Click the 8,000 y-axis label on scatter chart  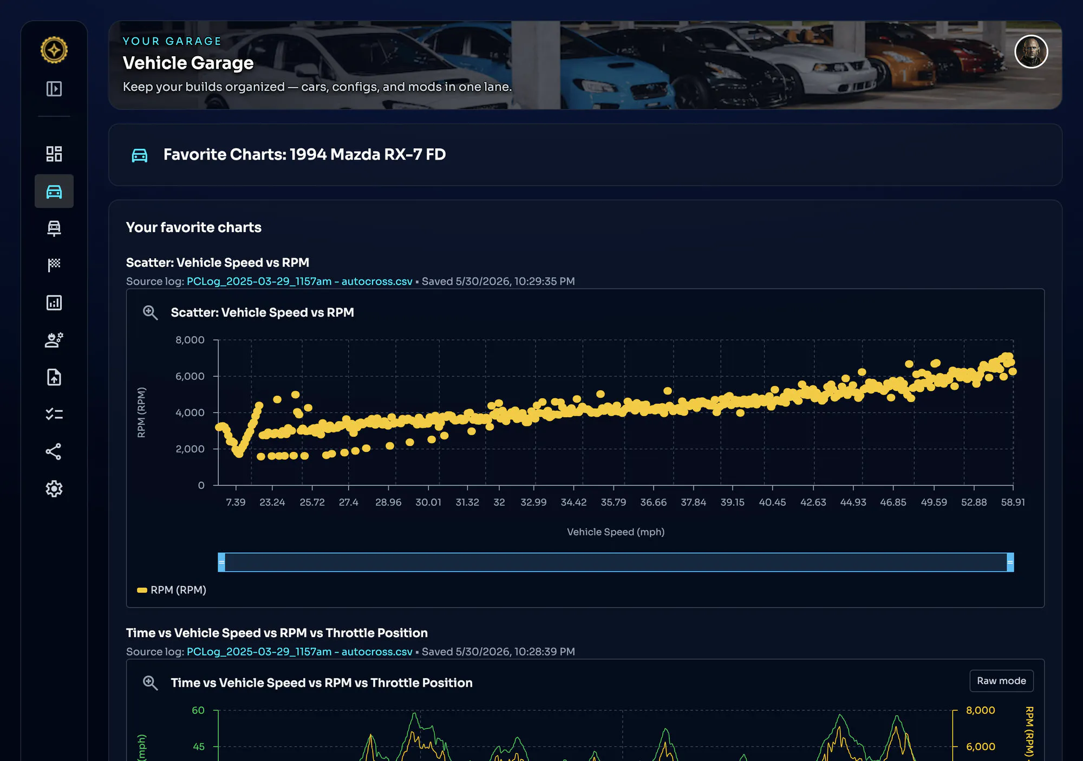[190, 340]
